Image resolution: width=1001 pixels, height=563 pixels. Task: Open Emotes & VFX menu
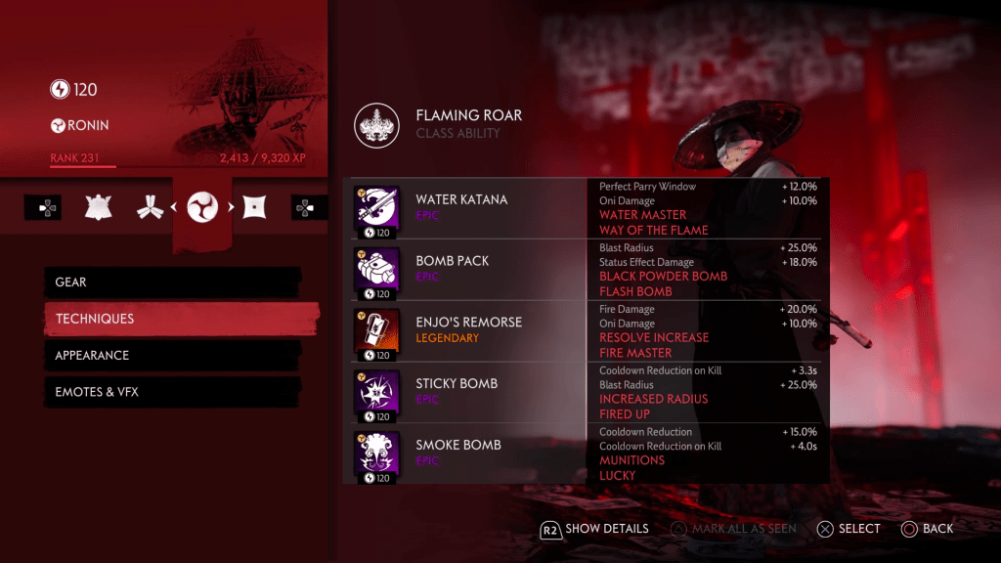pos(172,392)
